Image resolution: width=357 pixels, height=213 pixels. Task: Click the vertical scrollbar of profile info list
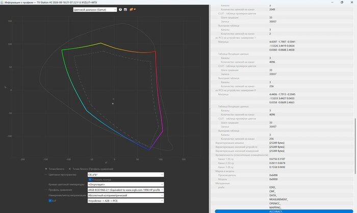tap(355, 146)
